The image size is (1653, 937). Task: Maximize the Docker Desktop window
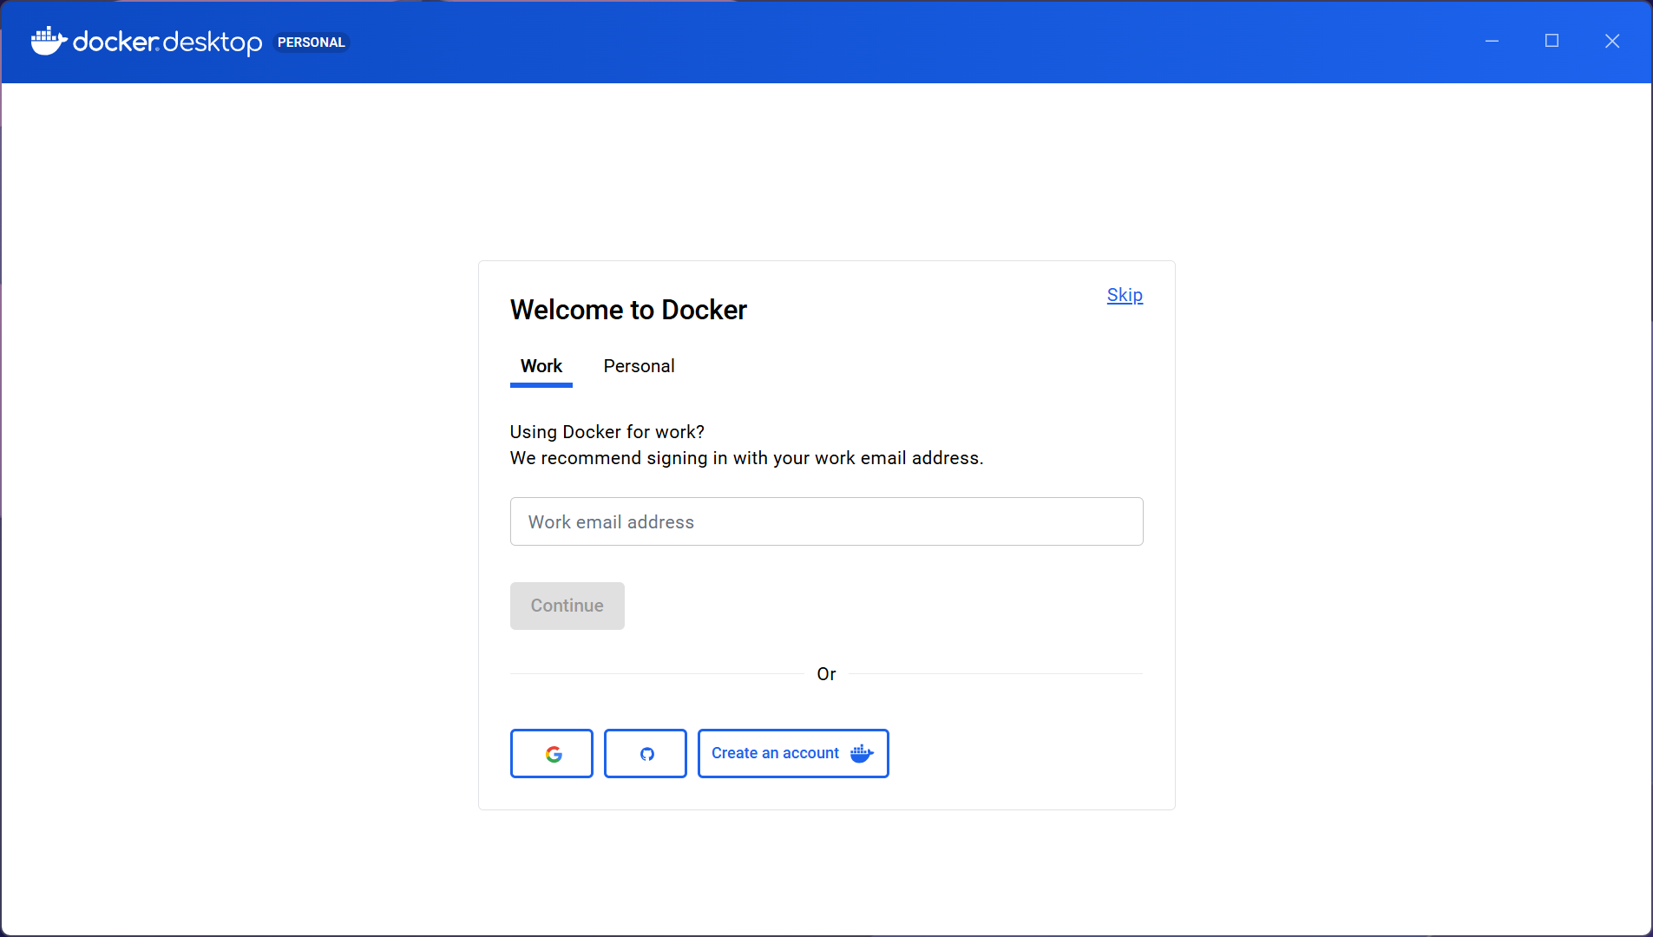coord(1551,41)
